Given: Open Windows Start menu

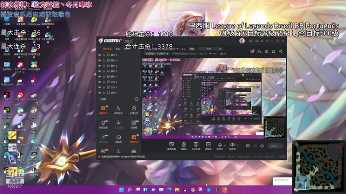Looking at the screenshot, I should (122, 190).
